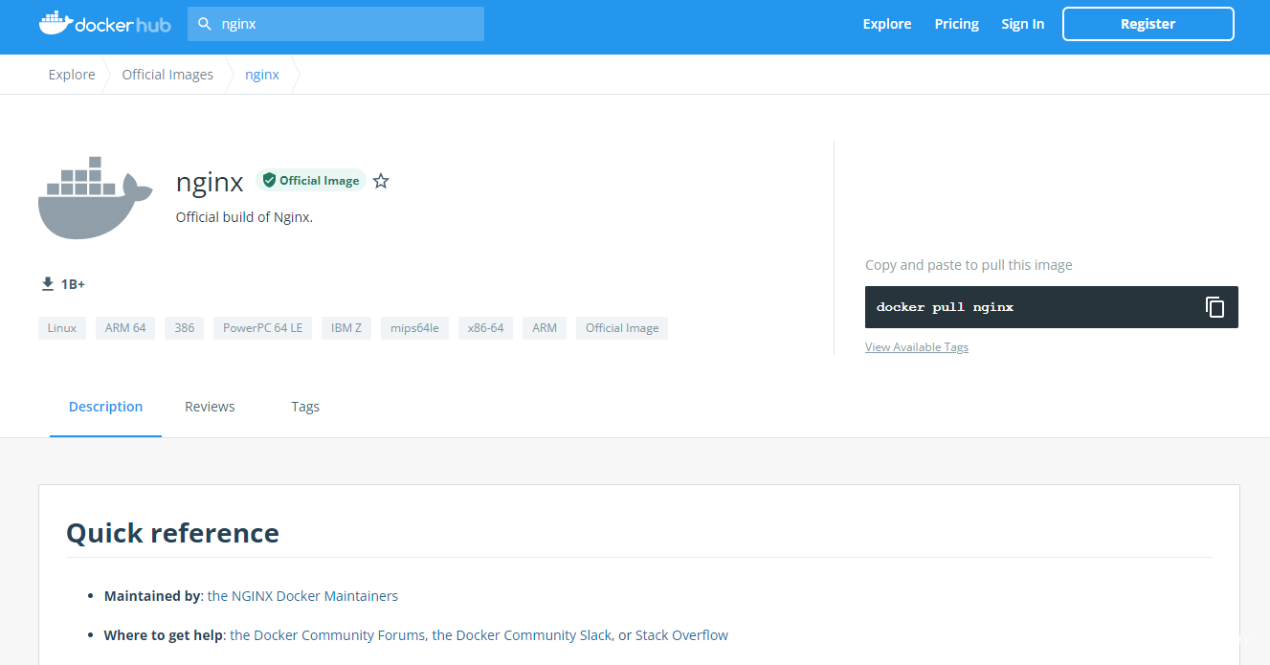This screenshot has width=1270, height=665.
Task: Switch to the Tags tab
Action: 305,407
